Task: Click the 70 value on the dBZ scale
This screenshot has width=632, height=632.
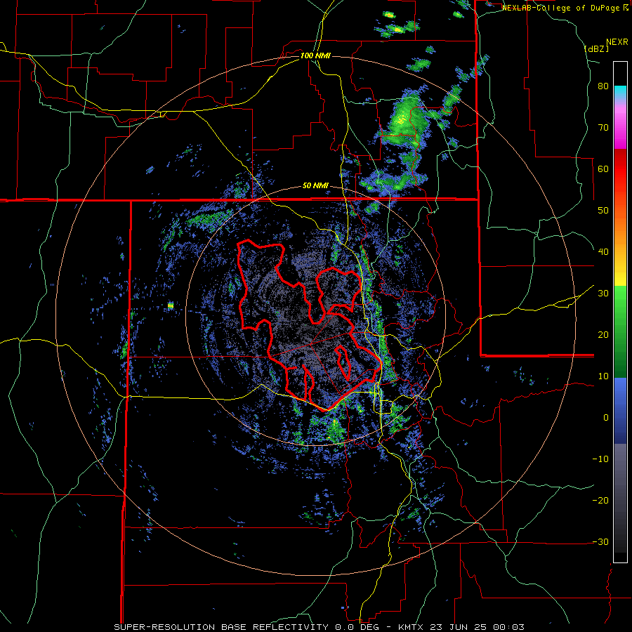Action: [603, 128]
